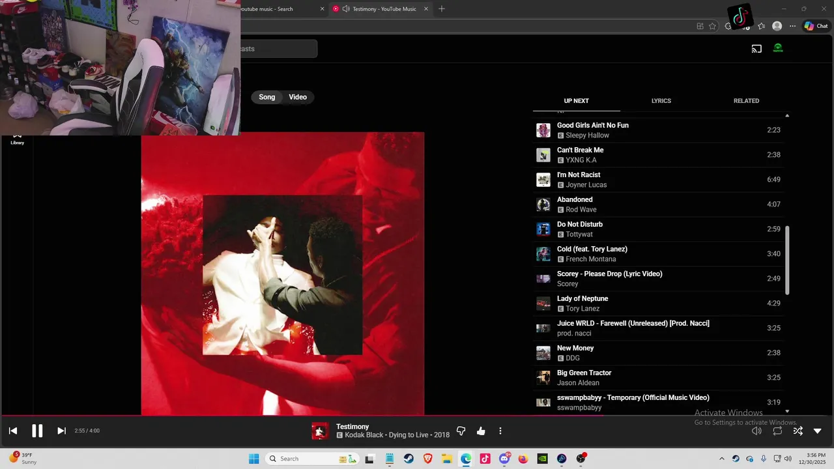Dislike the song Testimony

pos(461,431)
